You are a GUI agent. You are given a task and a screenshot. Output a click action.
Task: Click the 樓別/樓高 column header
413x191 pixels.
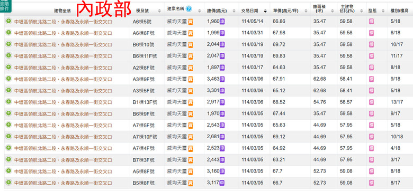[x=399, y=11]
